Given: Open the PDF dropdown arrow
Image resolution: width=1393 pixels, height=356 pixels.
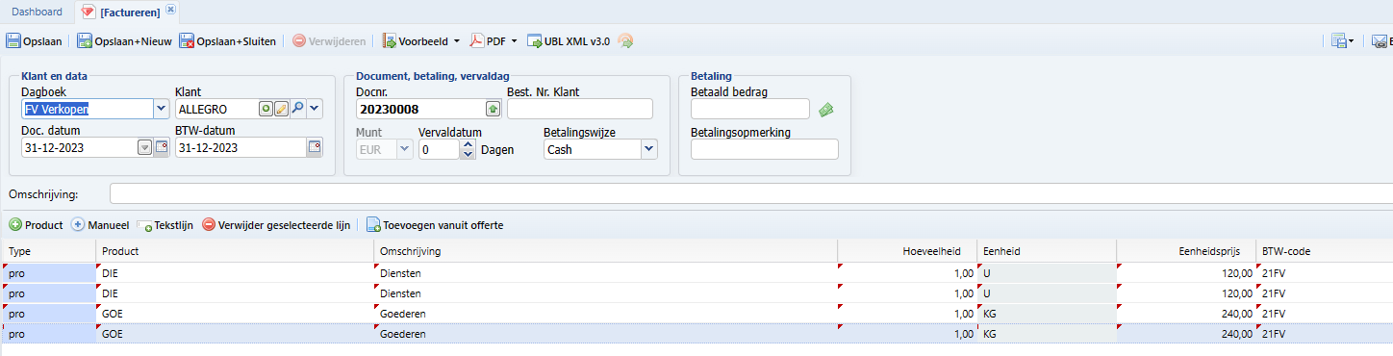Looking at the screenshot, I should (x=514, y=41).
